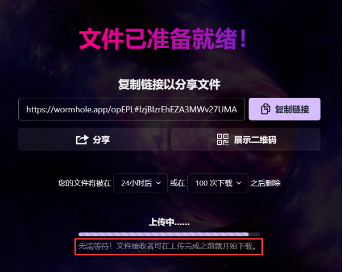Open the 24小时后 expiry time dropdown
This screenshot has height=272, width=345.
pos(140,183)
